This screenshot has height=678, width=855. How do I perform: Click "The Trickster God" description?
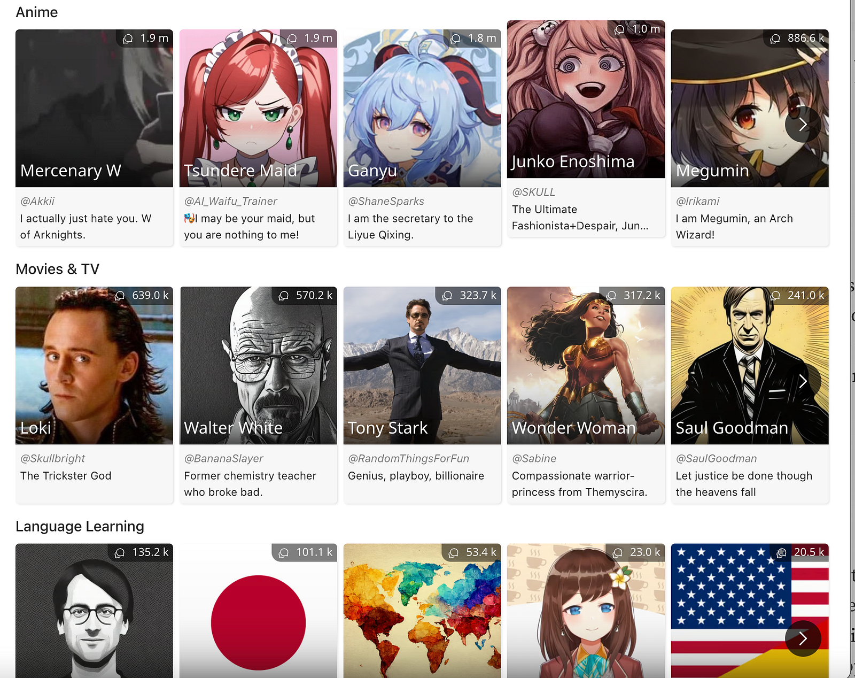click(66, 476)
